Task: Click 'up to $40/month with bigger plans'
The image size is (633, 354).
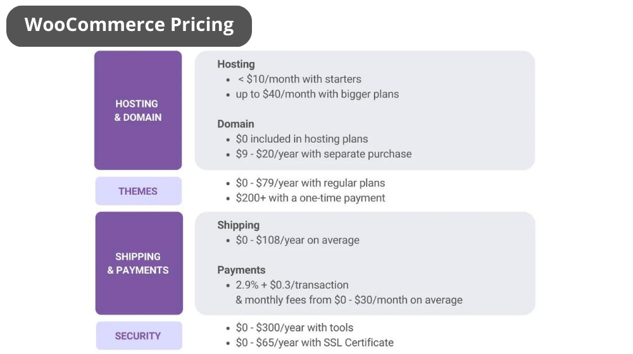Action: tap(317, 94)
